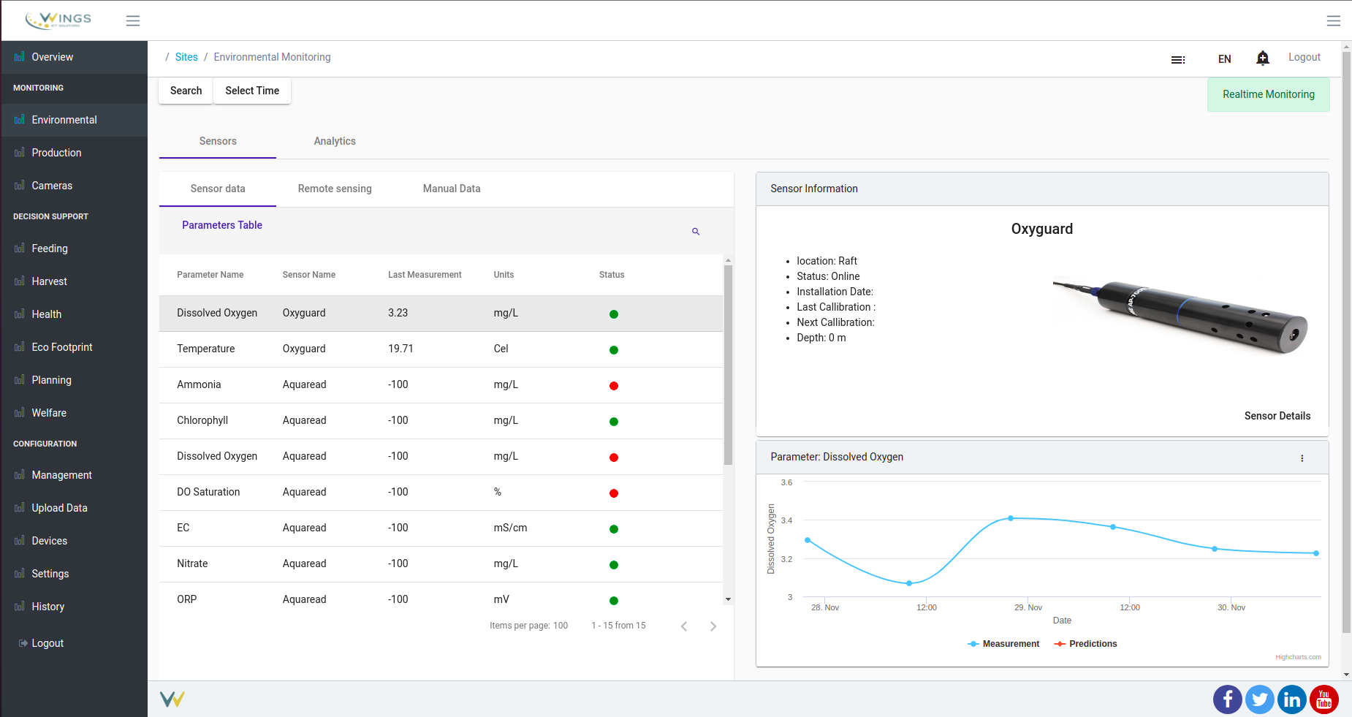Open History in the sidebar
The width and height of the screenshot is (1352, 717).
75,607
